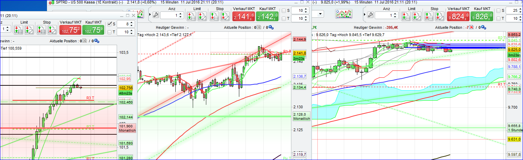Click T value stepper in 102,75 window
Image resolution: width=523 pixels, height=160 pixels.
coord(132,32)
